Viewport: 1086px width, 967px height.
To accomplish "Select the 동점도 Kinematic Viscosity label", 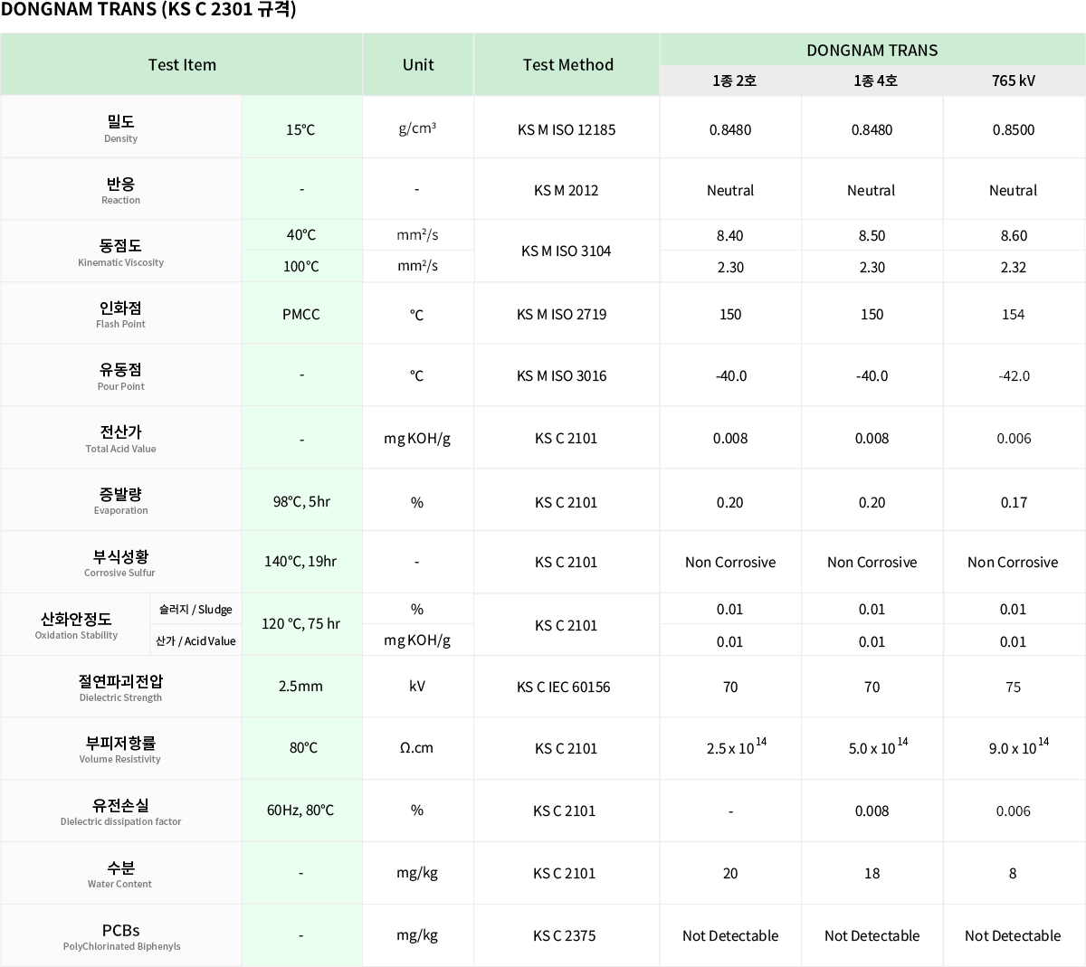I will (121, 251).
